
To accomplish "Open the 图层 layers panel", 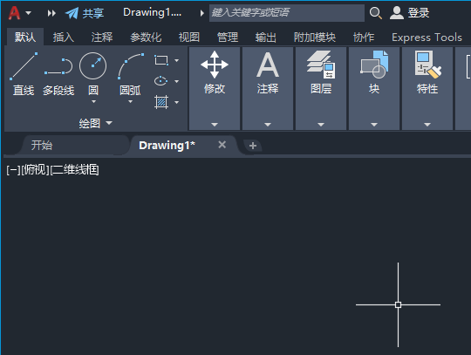I will coord(321,88).
